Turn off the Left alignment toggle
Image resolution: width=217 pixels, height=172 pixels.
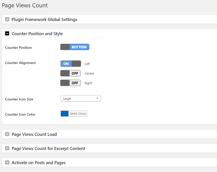[x=71, y=64]
